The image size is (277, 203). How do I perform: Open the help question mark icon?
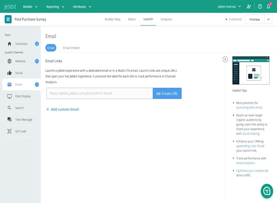coord(260,6)
